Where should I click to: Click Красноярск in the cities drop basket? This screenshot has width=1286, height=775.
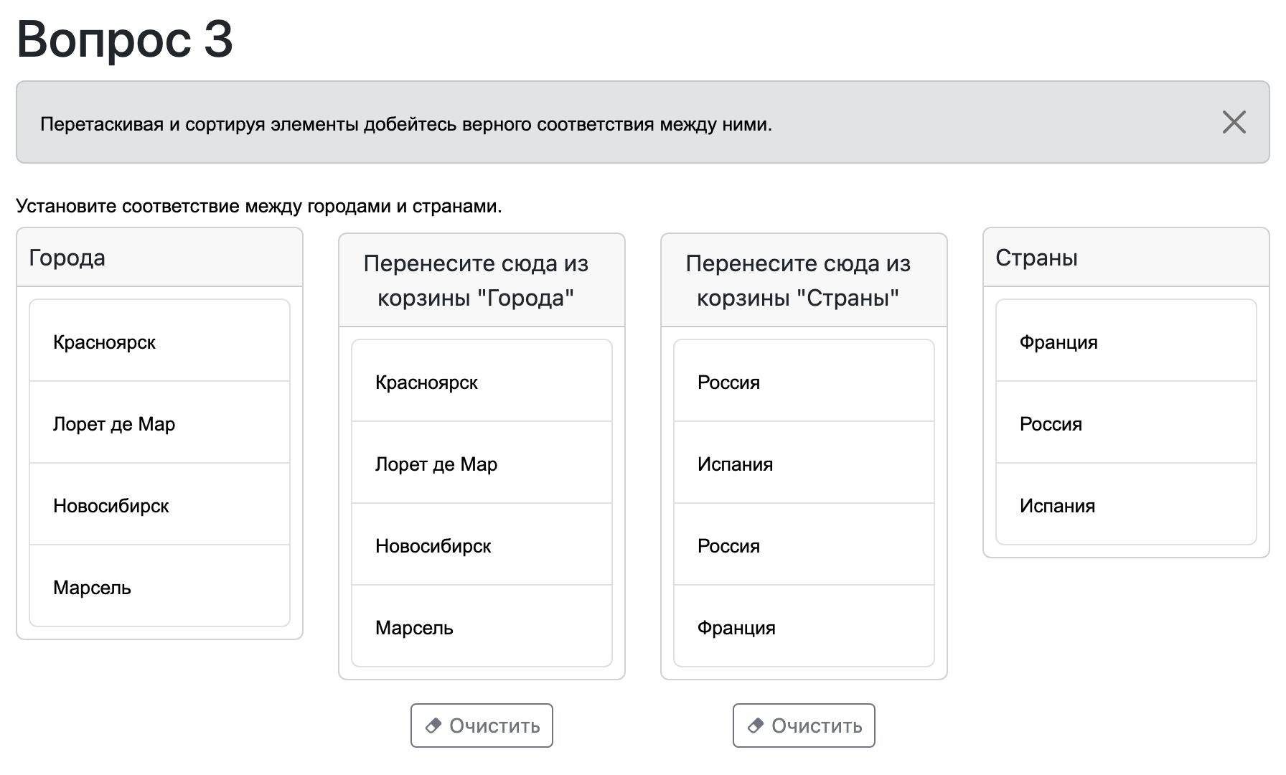tap(482, 382)
